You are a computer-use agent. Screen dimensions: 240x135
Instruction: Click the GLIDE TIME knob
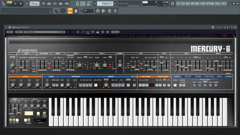coord(47,85)
